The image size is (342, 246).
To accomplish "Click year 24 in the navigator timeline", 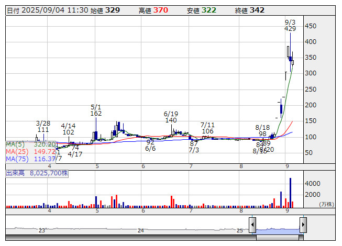I will tap(140, 230).
